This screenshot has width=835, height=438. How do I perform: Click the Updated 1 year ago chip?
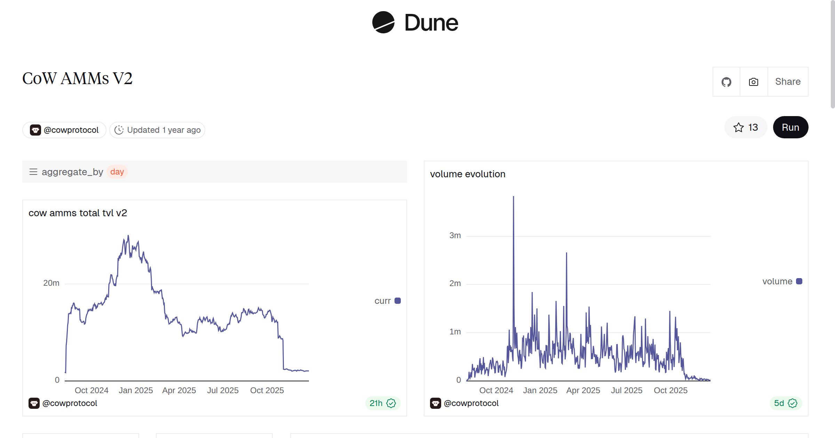point(157,130)
